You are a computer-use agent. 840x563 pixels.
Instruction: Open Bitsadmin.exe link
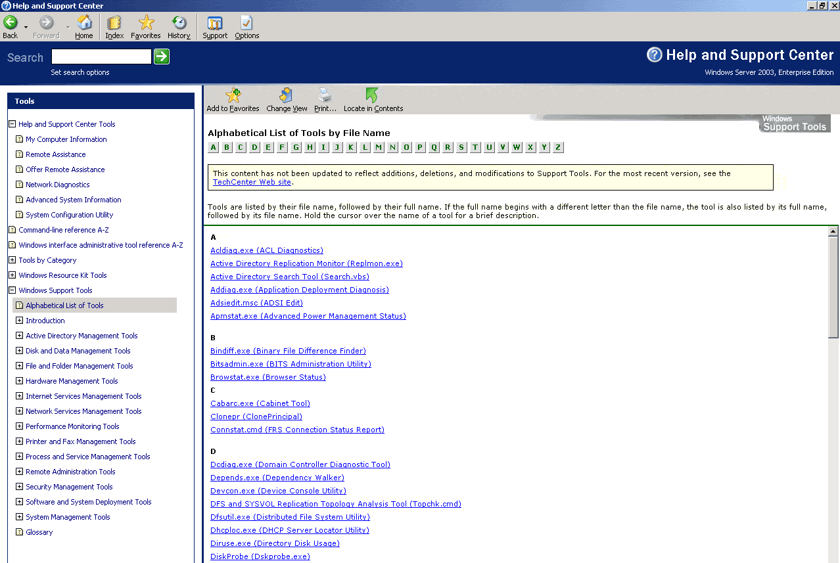tap(291, 364)
